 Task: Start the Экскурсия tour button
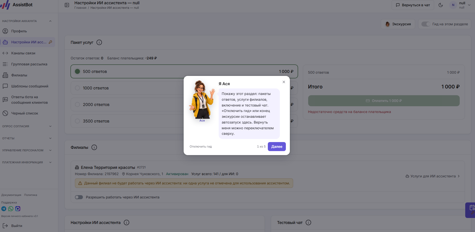pyautogui.click(x=398, y=24)
